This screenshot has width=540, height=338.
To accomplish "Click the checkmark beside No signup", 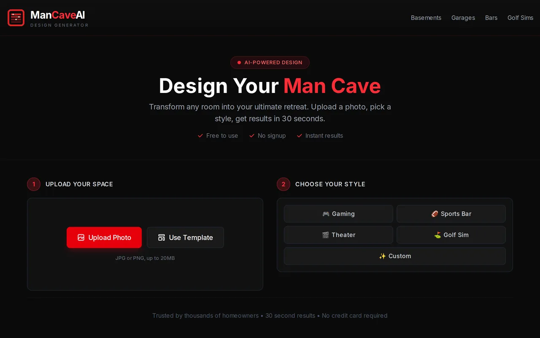I will [x=252, y=136].
